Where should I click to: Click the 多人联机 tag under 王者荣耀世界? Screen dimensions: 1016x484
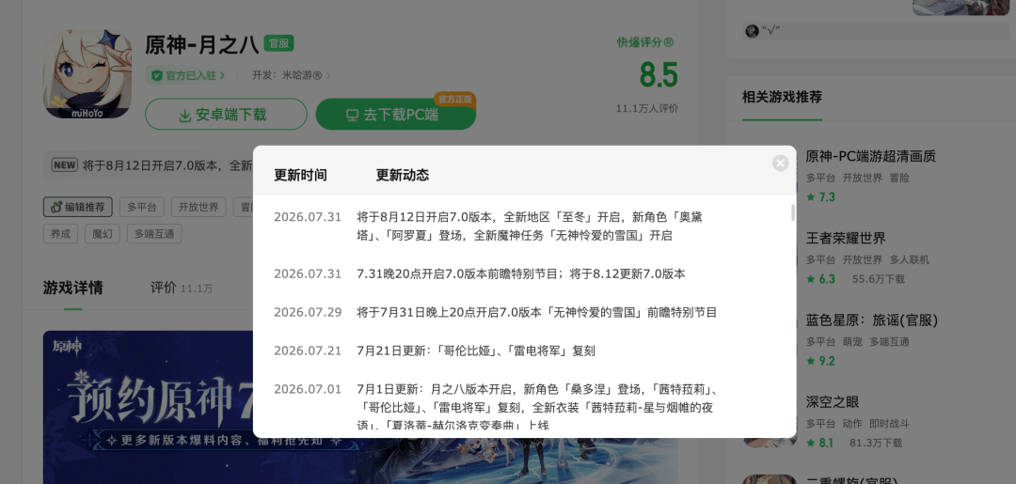[x=909, y=259]
